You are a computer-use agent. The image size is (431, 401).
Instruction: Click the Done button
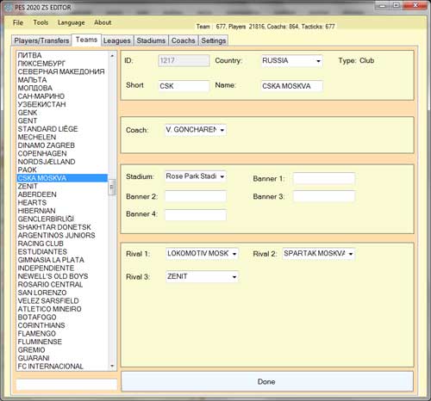[x=267, y=381]
